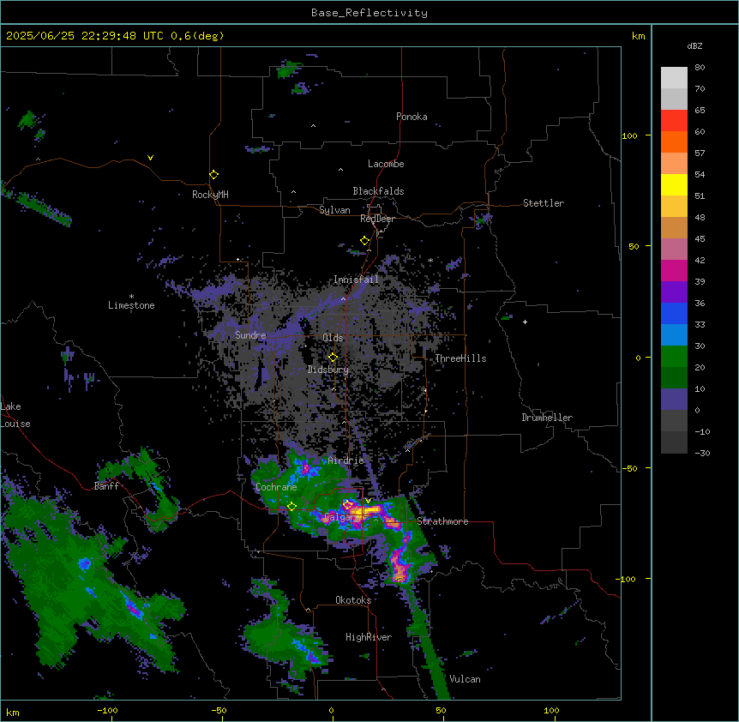Click the Sundre map label
The height and width of the screenshot is (722, 739).
click(x=250, y=335)
